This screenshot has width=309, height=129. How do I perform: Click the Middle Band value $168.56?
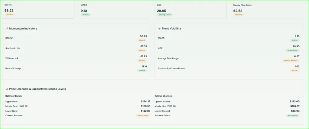pos(146,106)
